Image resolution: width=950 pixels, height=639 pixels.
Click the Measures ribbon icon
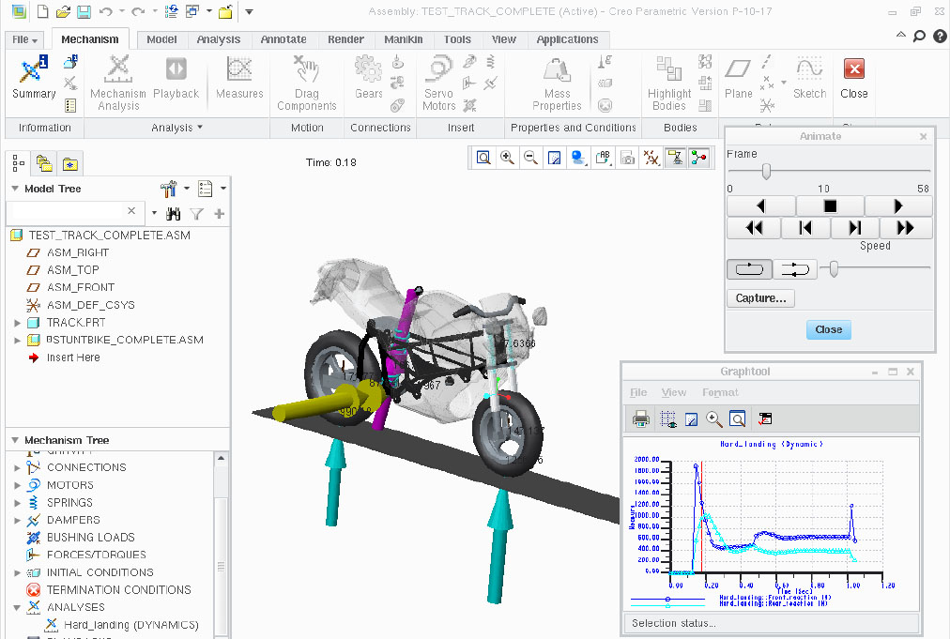click(239, 77)
